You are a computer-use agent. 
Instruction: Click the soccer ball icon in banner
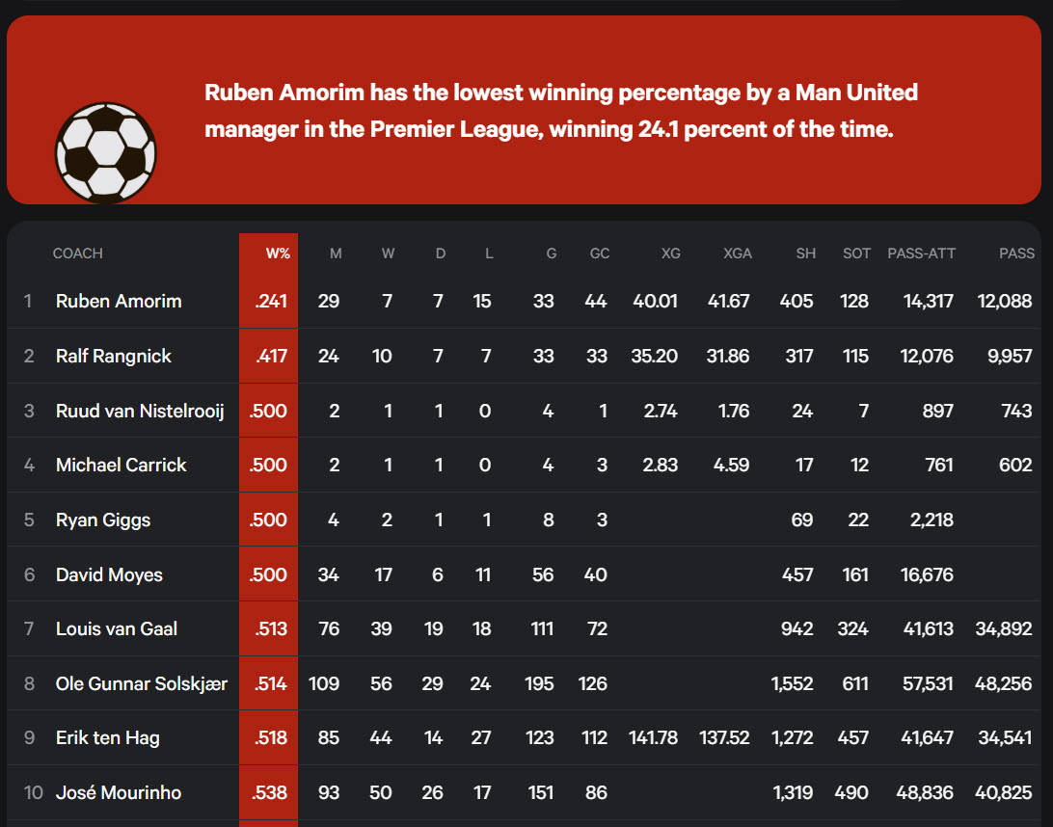[x=105, y=153]
